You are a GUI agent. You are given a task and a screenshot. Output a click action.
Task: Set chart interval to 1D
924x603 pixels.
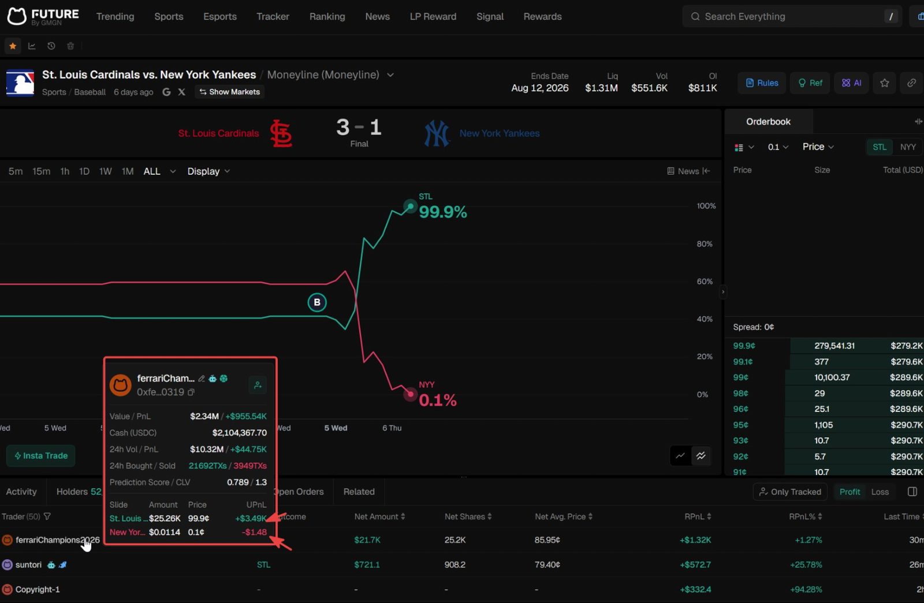[x=84, y=171]
